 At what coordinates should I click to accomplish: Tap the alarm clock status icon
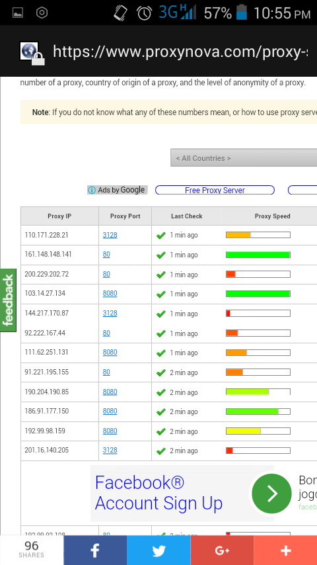144,13
